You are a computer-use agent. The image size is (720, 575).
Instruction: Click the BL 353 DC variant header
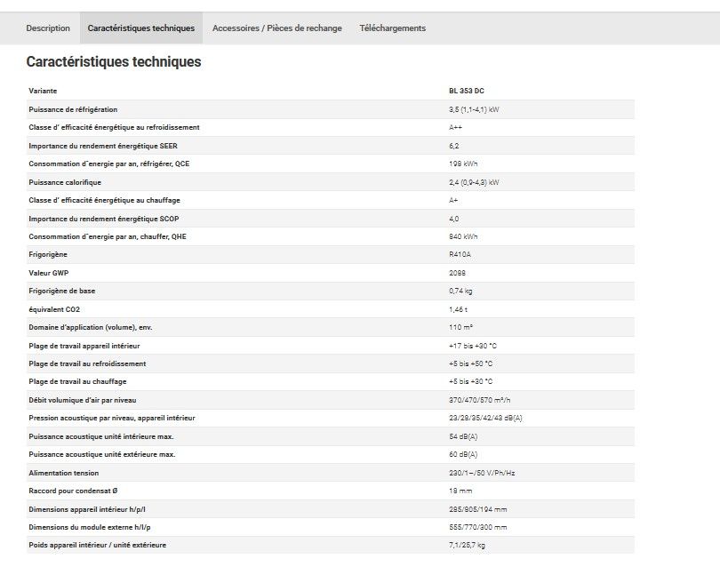[467, 91]
